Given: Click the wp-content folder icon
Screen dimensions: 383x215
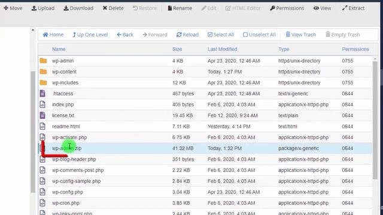Looking at the screenshot, I should pos(43,72).
